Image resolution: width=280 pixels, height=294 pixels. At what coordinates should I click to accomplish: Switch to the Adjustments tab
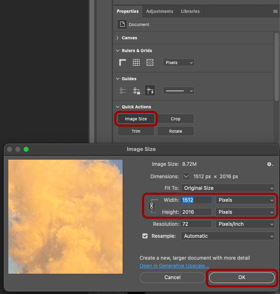pos(160,11)
